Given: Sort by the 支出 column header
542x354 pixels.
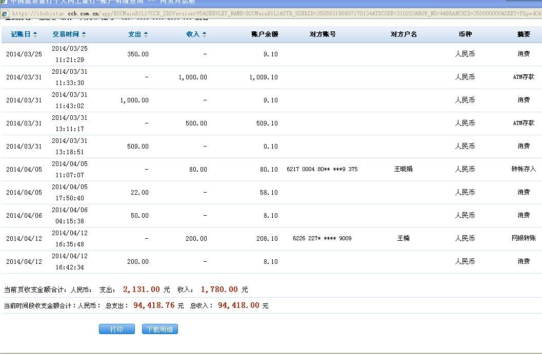Looking at the screenshot, I should click(134, 34).
